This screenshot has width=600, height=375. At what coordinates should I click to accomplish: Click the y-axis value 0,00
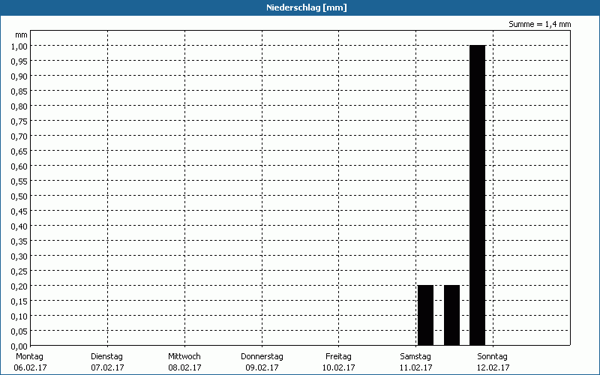click(19, 346)
